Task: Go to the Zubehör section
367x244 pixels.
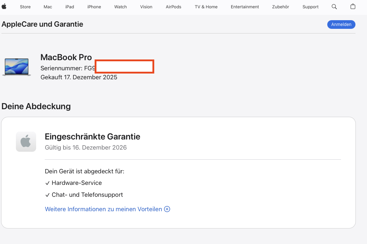Action: tap(281, 7)
